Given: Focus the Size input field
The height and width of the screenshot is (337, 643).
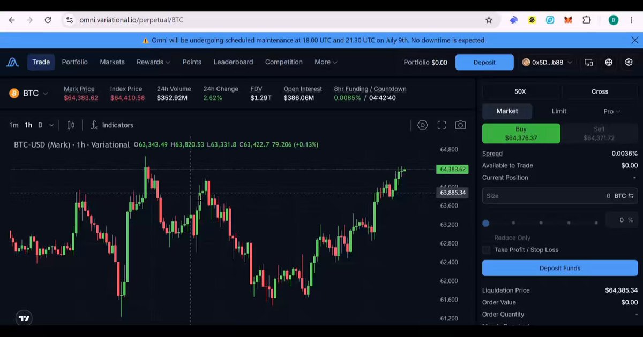Looking at the screenshot, I should 560,196.
